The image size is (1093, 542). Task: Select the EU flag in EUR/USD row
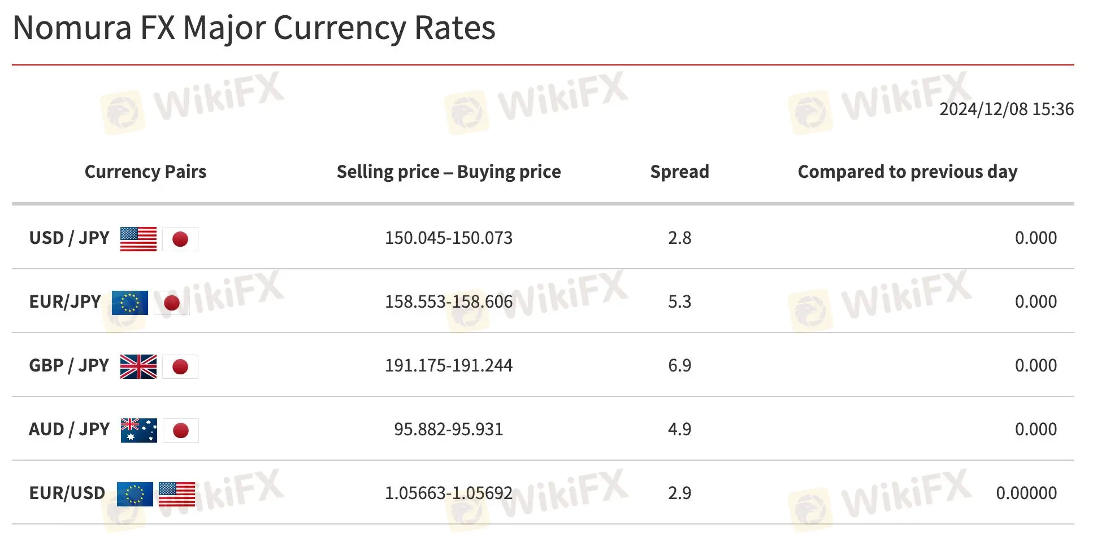[x=135, y=494]
